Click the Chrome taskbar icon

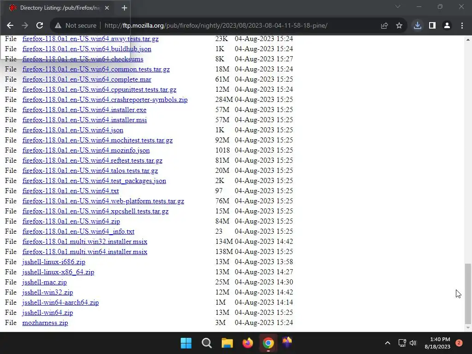click(x=268, y=343)
